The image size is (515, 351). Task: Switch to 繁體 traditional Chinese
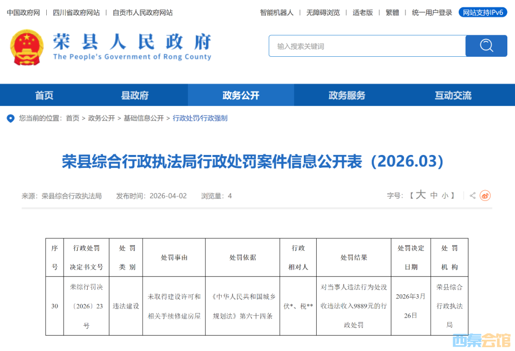[x=392, y=12]
